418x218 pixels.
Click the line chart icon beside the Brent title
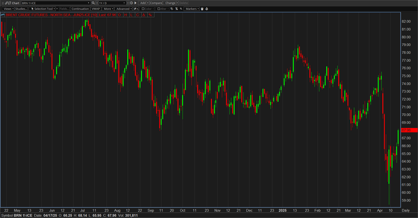[3, 15]
